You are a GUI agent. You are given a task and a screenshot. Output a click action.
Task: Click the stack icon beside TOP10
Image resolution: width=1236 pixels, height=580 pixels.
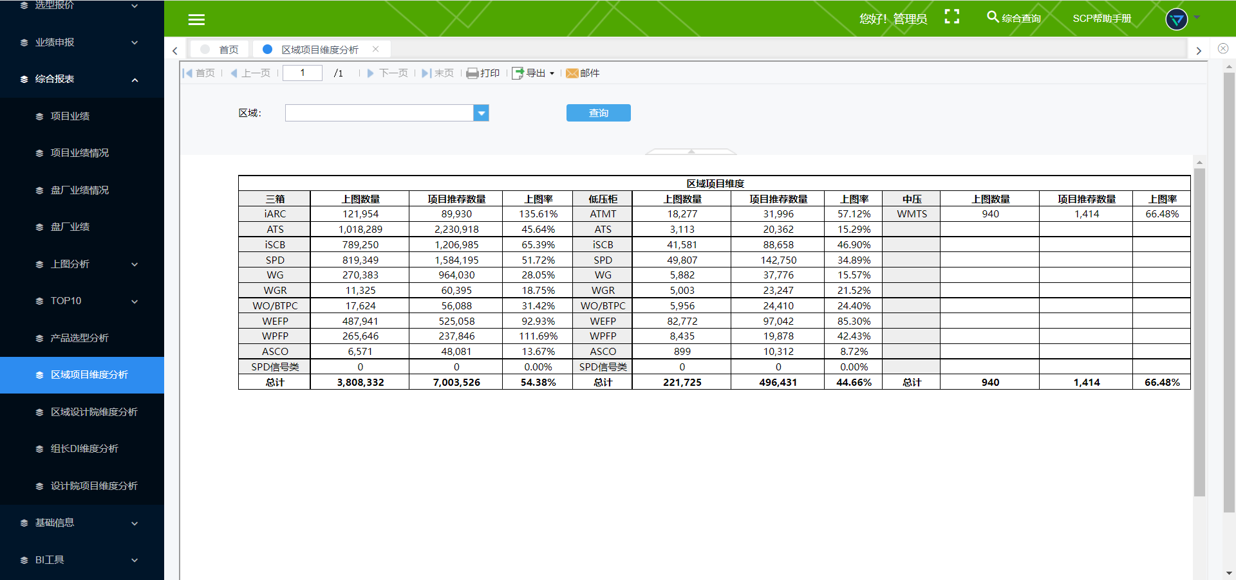[39, 301]
